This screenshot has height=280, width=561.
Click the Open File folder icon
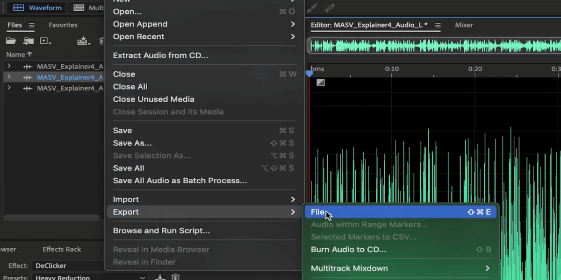(10, 41)
